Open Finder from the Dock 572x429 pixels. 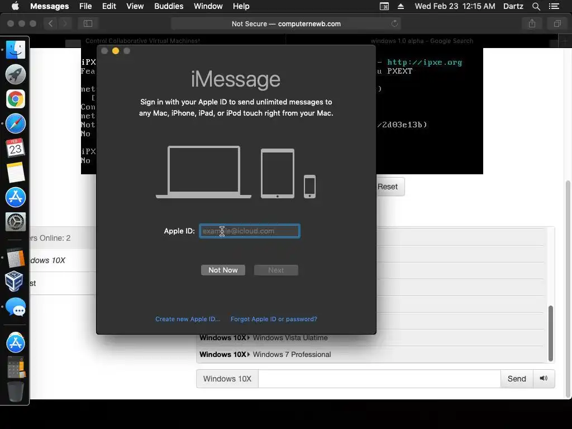[15, 50]
